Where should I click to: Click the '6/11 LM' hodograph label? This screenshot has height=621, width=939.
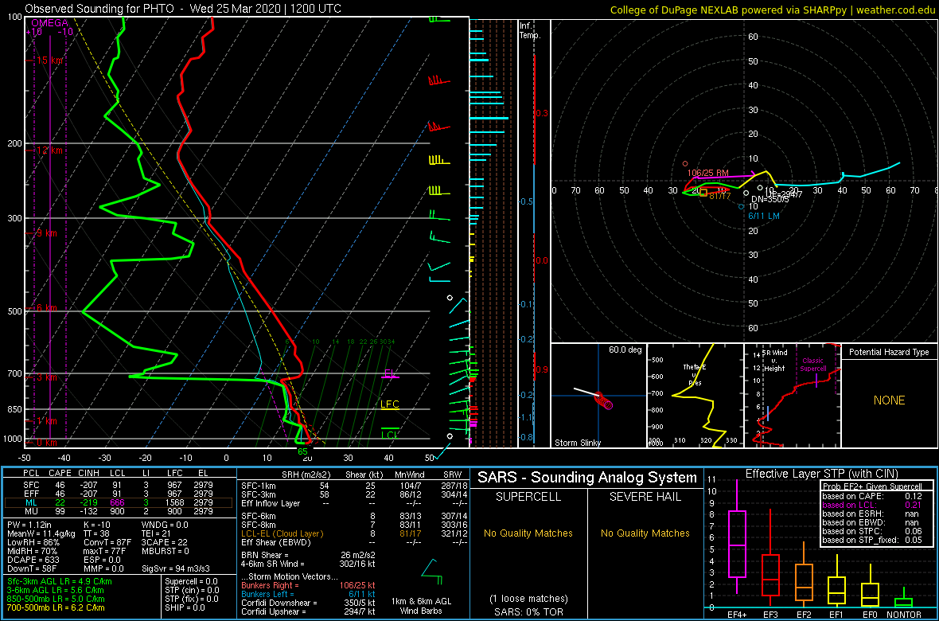coord(764,216)
